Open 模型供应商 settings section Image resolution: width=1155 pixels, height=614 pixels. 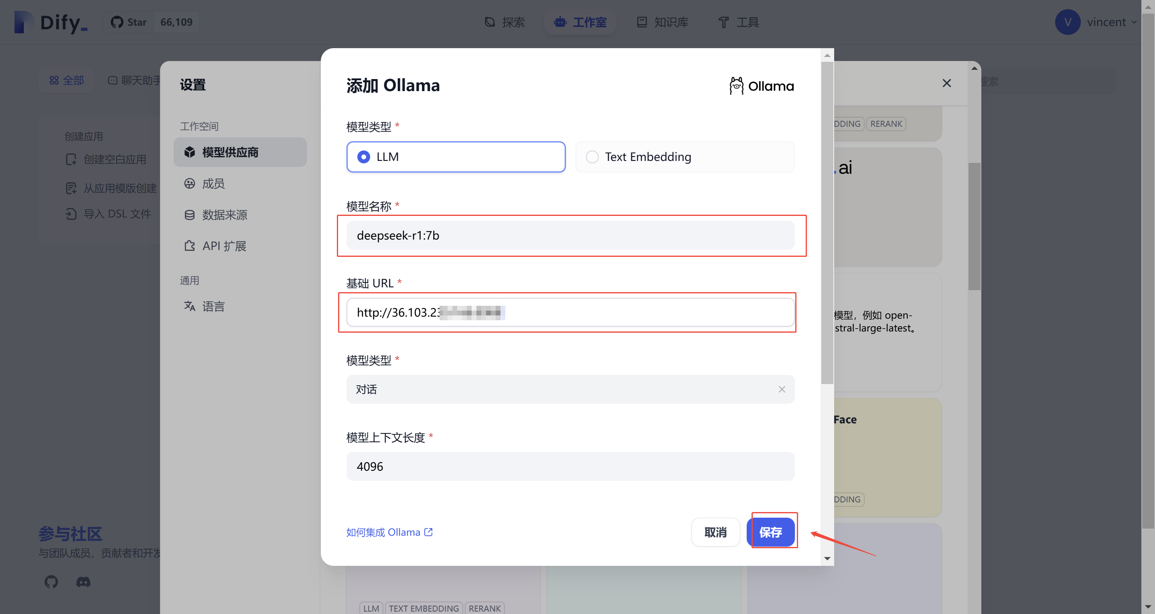[240, 152]
